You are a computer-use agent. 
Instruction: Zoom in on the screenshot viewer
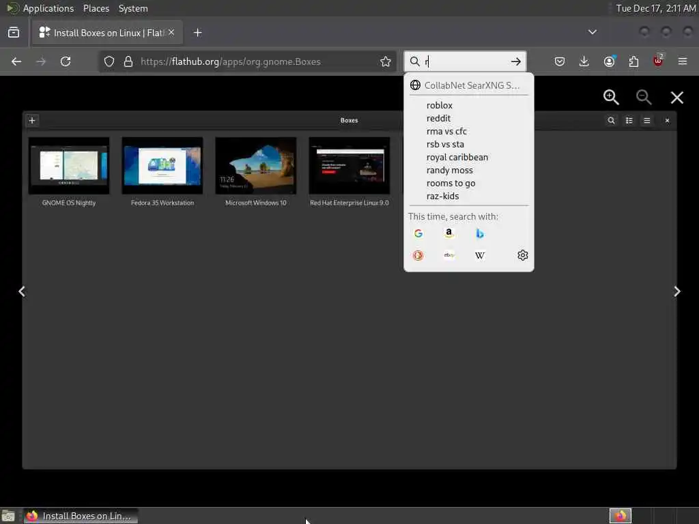611,97
